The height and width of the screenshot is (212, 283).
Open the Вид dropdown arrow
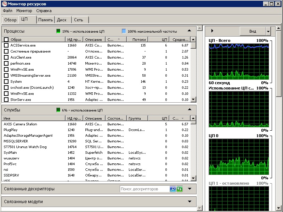pyautogui.click(x=268, y=31)
